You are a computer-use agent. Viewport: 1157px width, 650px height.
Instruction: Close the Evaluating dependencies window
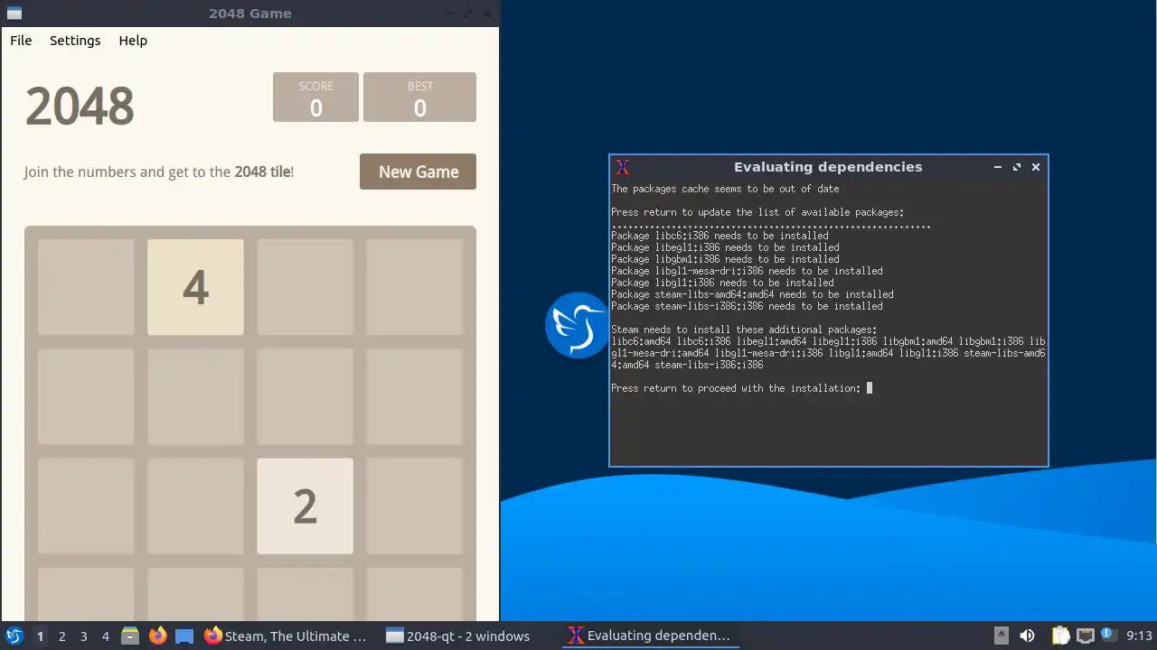(x=1036, y=167)
